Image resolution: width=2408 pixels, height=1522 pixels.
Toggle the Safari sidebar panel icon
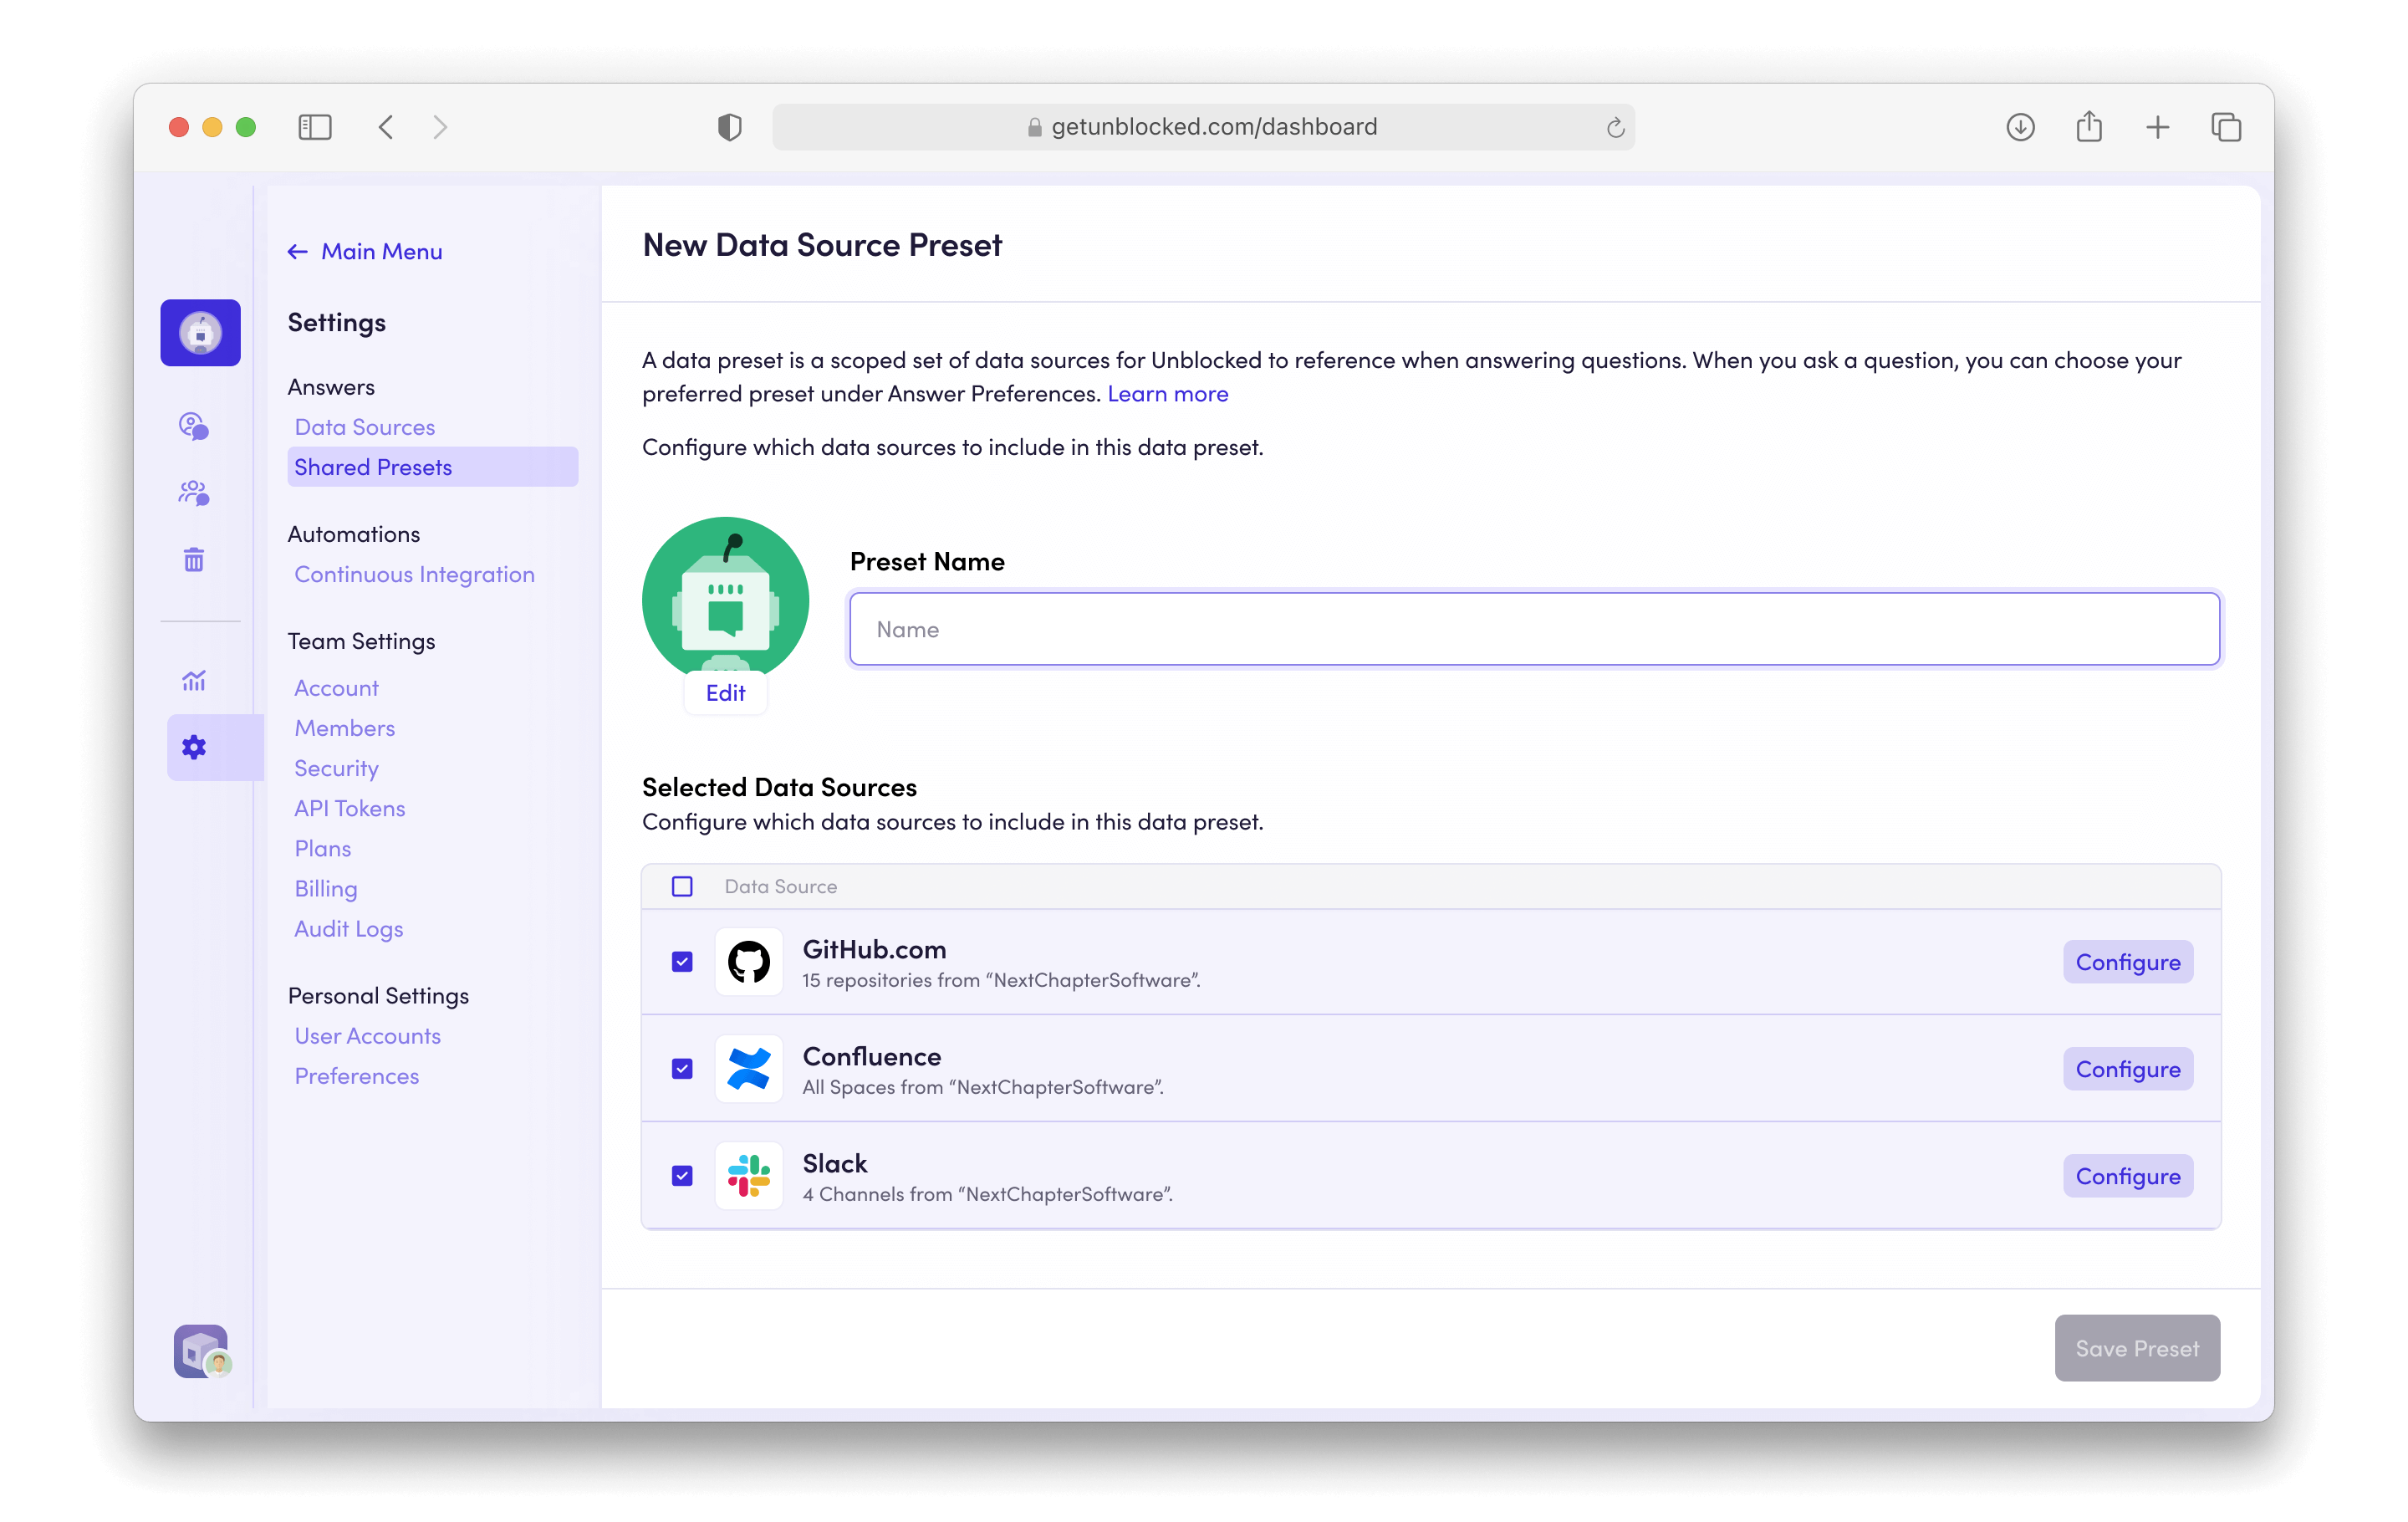(x=315, y=127)
